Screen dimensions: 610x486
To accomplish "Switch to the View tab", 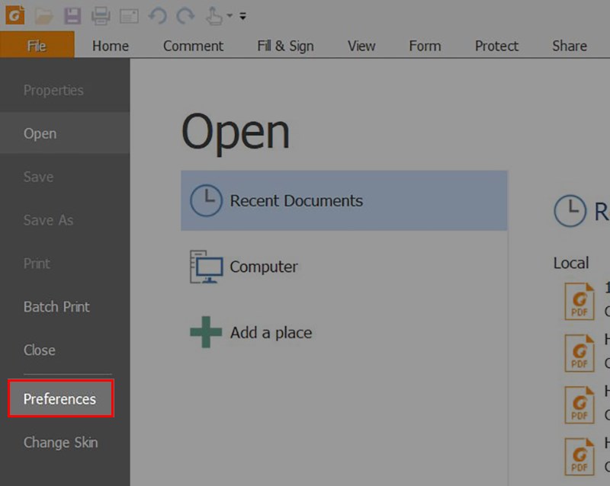I will click(361, 46).
